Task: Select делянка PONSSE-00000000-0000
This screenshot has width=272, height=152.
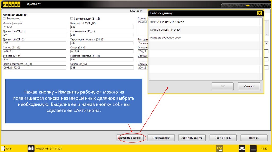Action: 206,38
